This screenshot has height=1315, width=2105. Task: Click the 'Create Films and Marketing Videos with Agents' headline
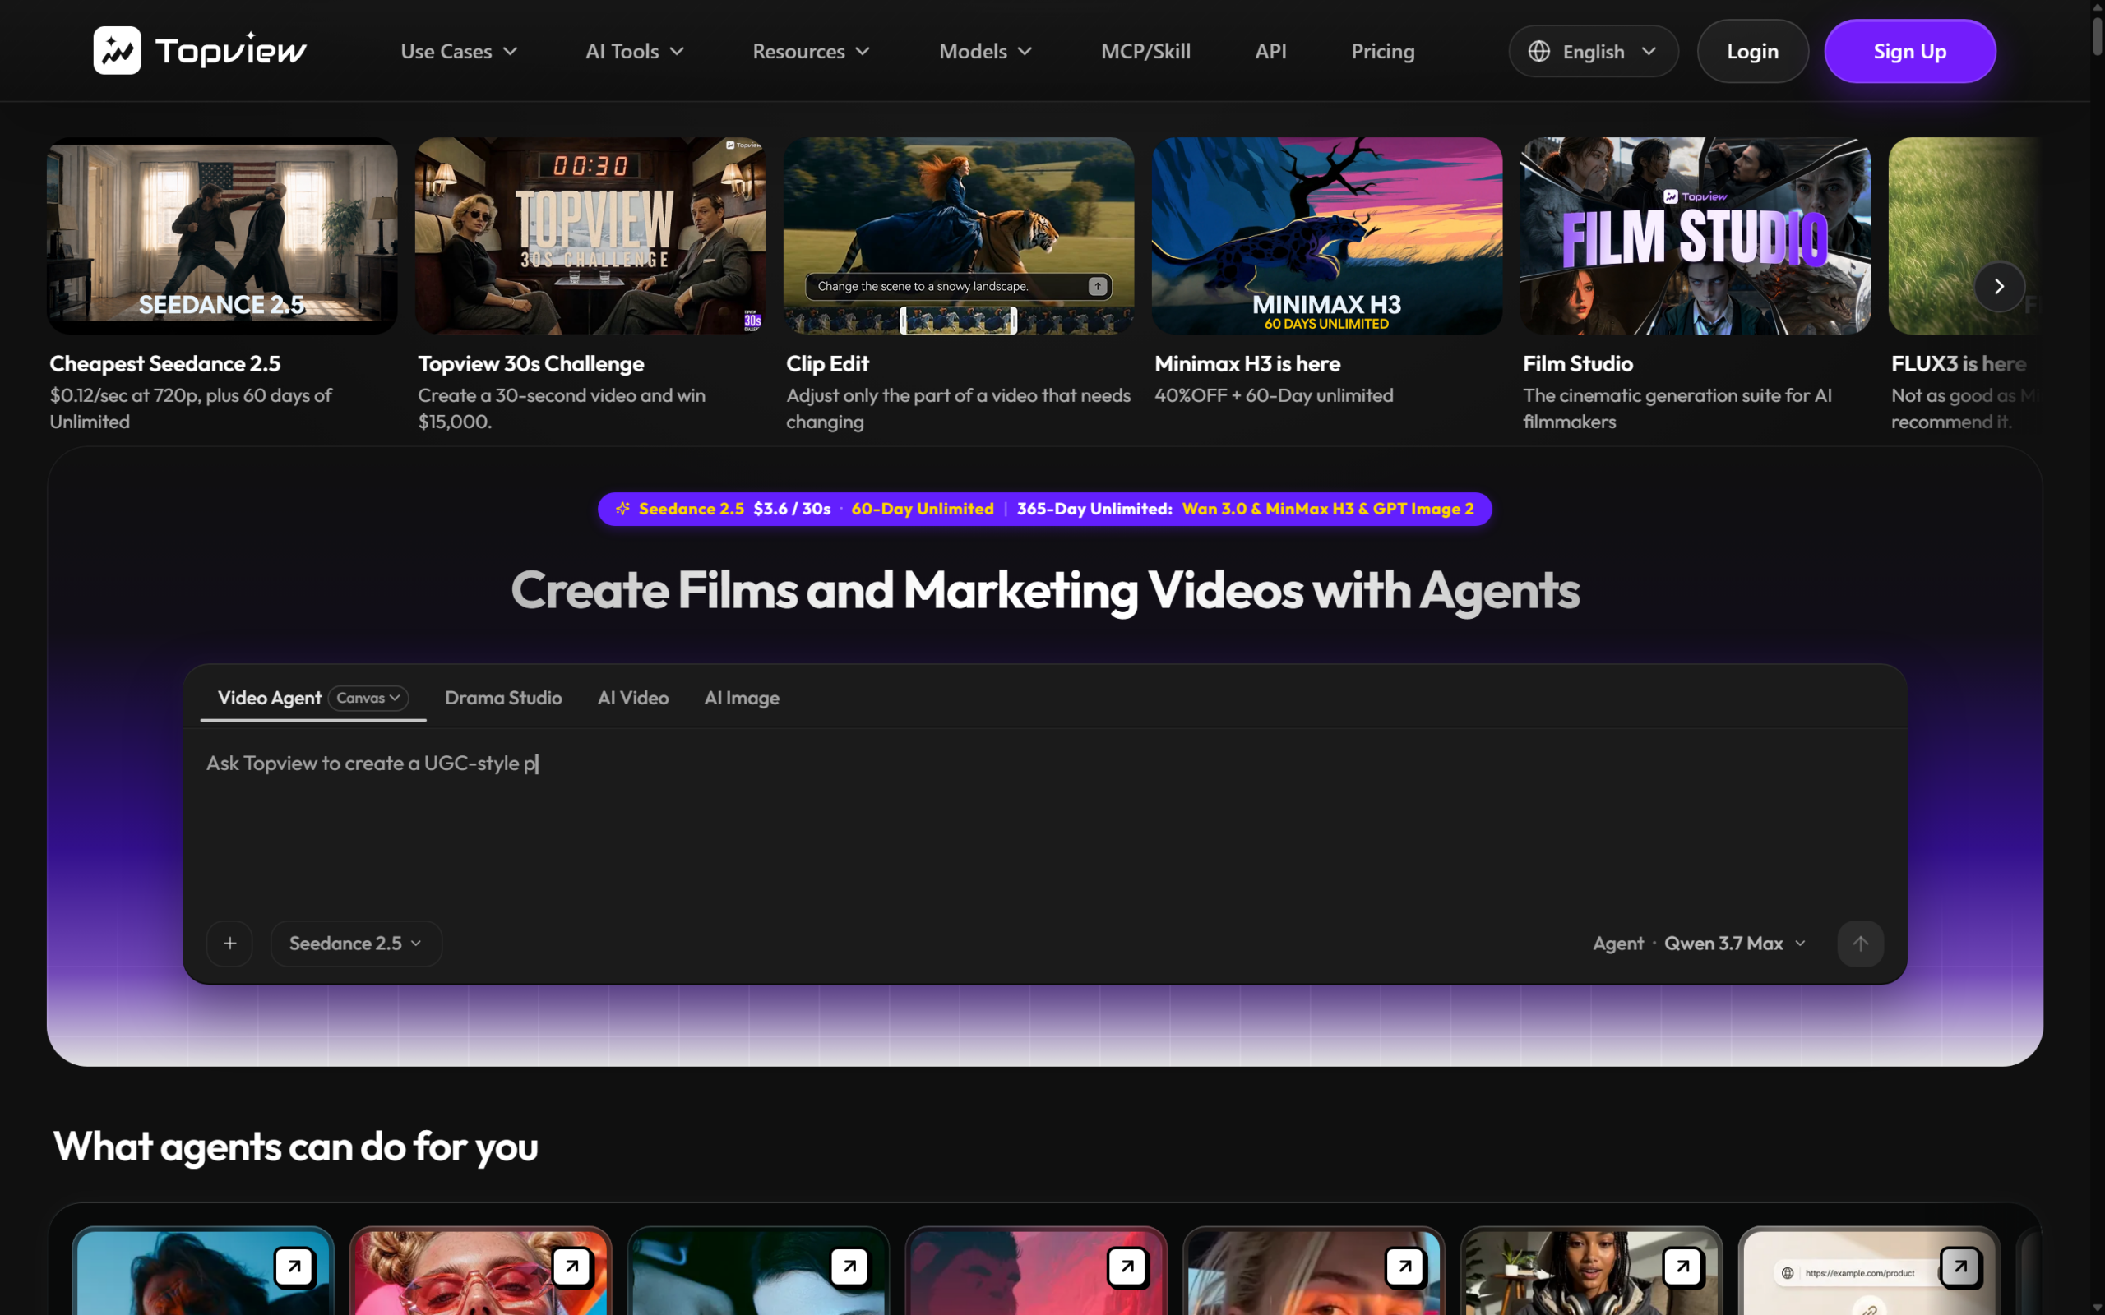1044,591
